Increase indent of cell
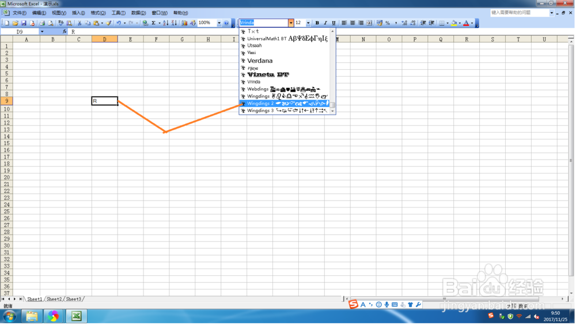Viewport: 576px width, 325px height. 431,23
